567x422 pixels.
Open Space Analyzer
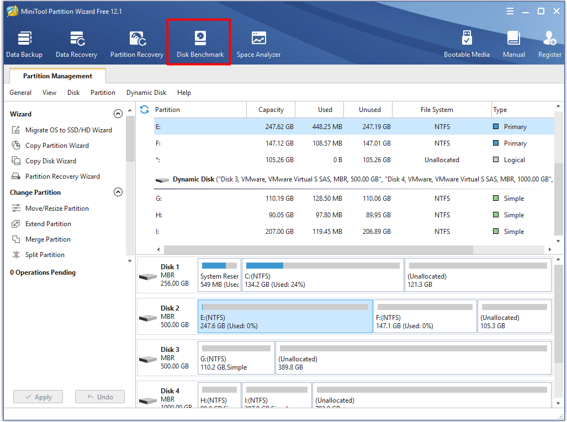tap(258, 44)
